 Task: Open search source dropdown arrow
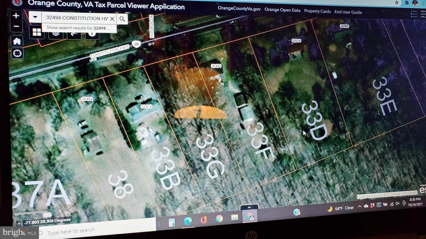(x=35, y=17)
